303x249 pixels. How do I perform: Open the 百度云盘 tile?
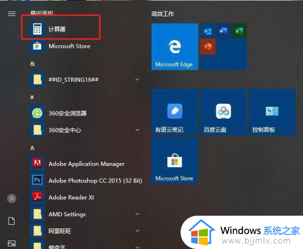(223, 112)
